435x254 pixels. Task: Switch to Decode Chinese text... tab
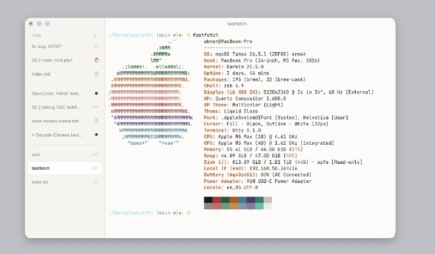click(65, 135)
